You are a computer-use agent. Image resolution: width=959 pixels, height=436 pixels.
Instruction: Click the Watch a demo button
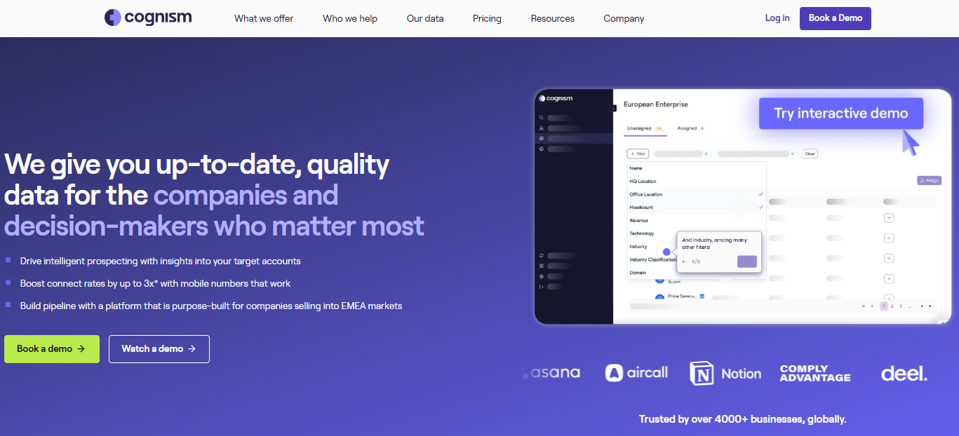tap(159, 349)
